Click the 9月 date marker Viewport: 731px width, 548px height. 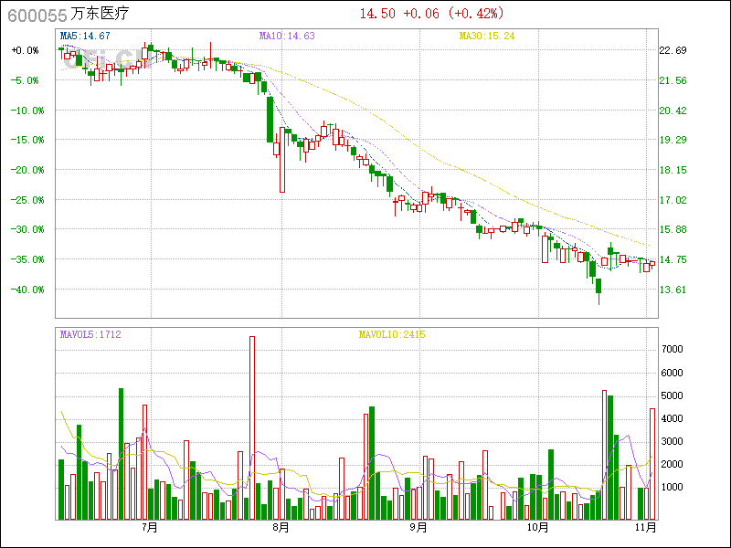(x=418, y=528)
